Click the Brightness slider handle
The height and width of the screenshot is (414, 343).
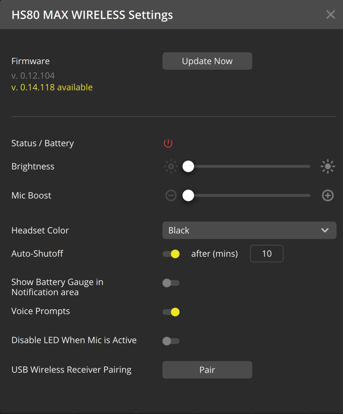pyautogui.click(x=188, y=167)
